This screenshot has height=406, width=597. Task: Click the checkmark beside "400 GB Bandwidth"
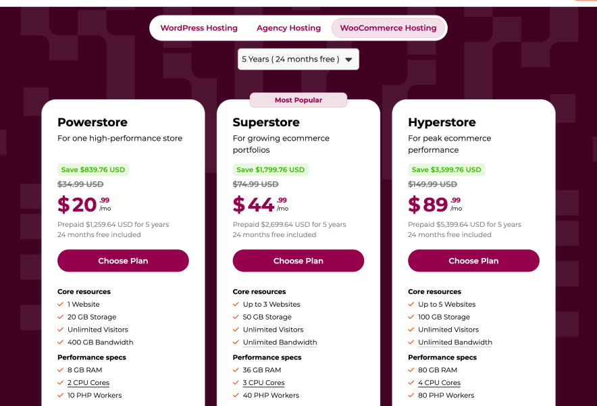point(61,342)
